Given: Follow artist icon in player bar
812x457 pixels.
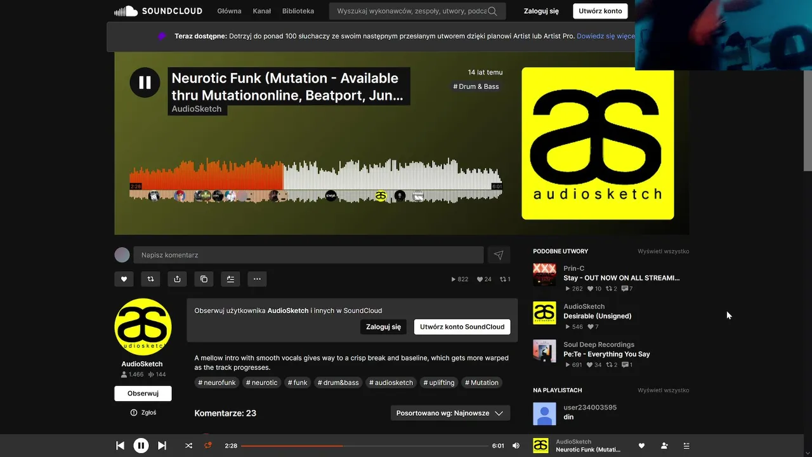Looking at the screenshot, I should tap(664, 446).
